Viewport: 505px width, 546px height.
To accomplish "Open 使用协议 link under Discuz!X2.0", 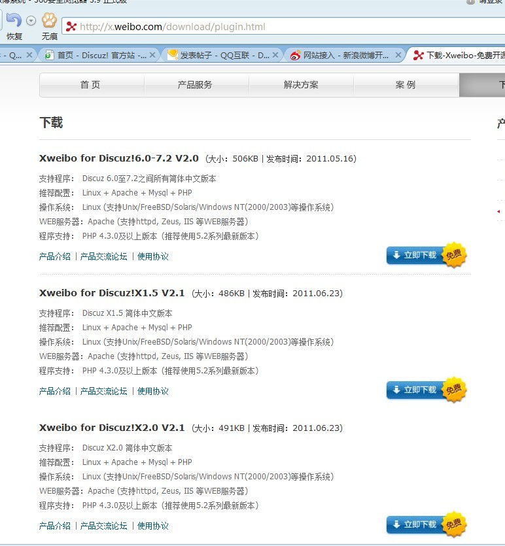I will [153, 526].
